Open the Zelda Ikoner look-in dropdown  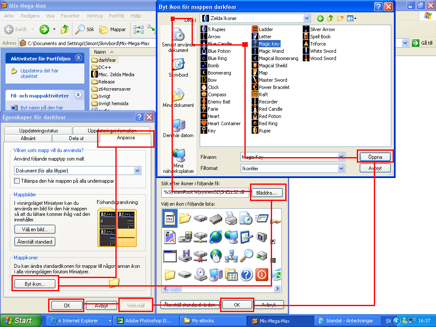point(307,18)
